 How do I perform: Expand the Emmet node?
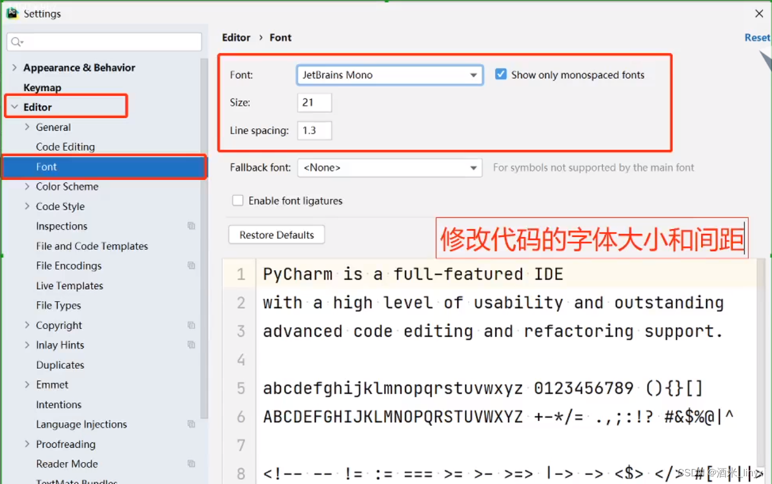(27, 384)
